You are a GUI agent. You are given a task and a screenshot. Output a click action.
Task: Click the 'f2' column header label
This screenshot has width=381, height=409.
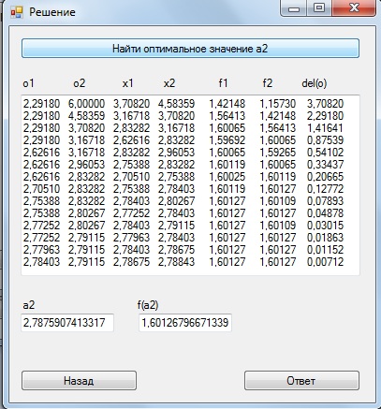268,83
